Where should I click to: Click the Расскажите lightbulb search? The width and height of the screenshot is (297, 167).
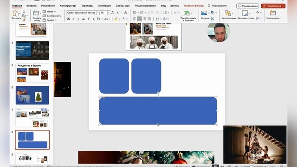pos(217,6)
